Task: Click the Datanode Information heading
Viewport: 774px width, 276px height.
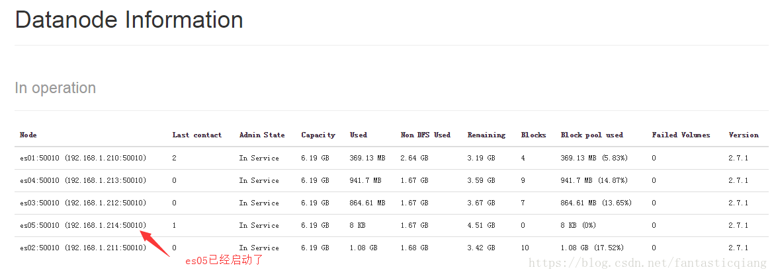Action: click(129, 20)
